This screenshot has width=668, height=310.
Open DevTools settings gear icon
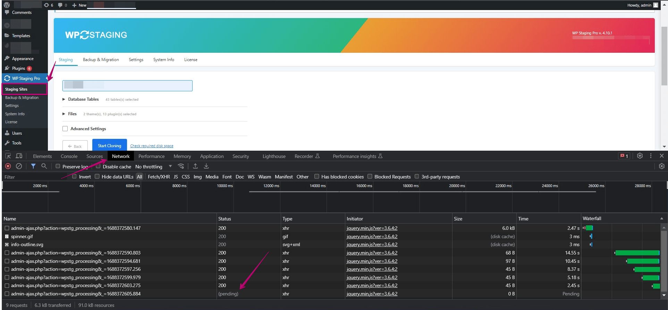[x=640, y=156]
